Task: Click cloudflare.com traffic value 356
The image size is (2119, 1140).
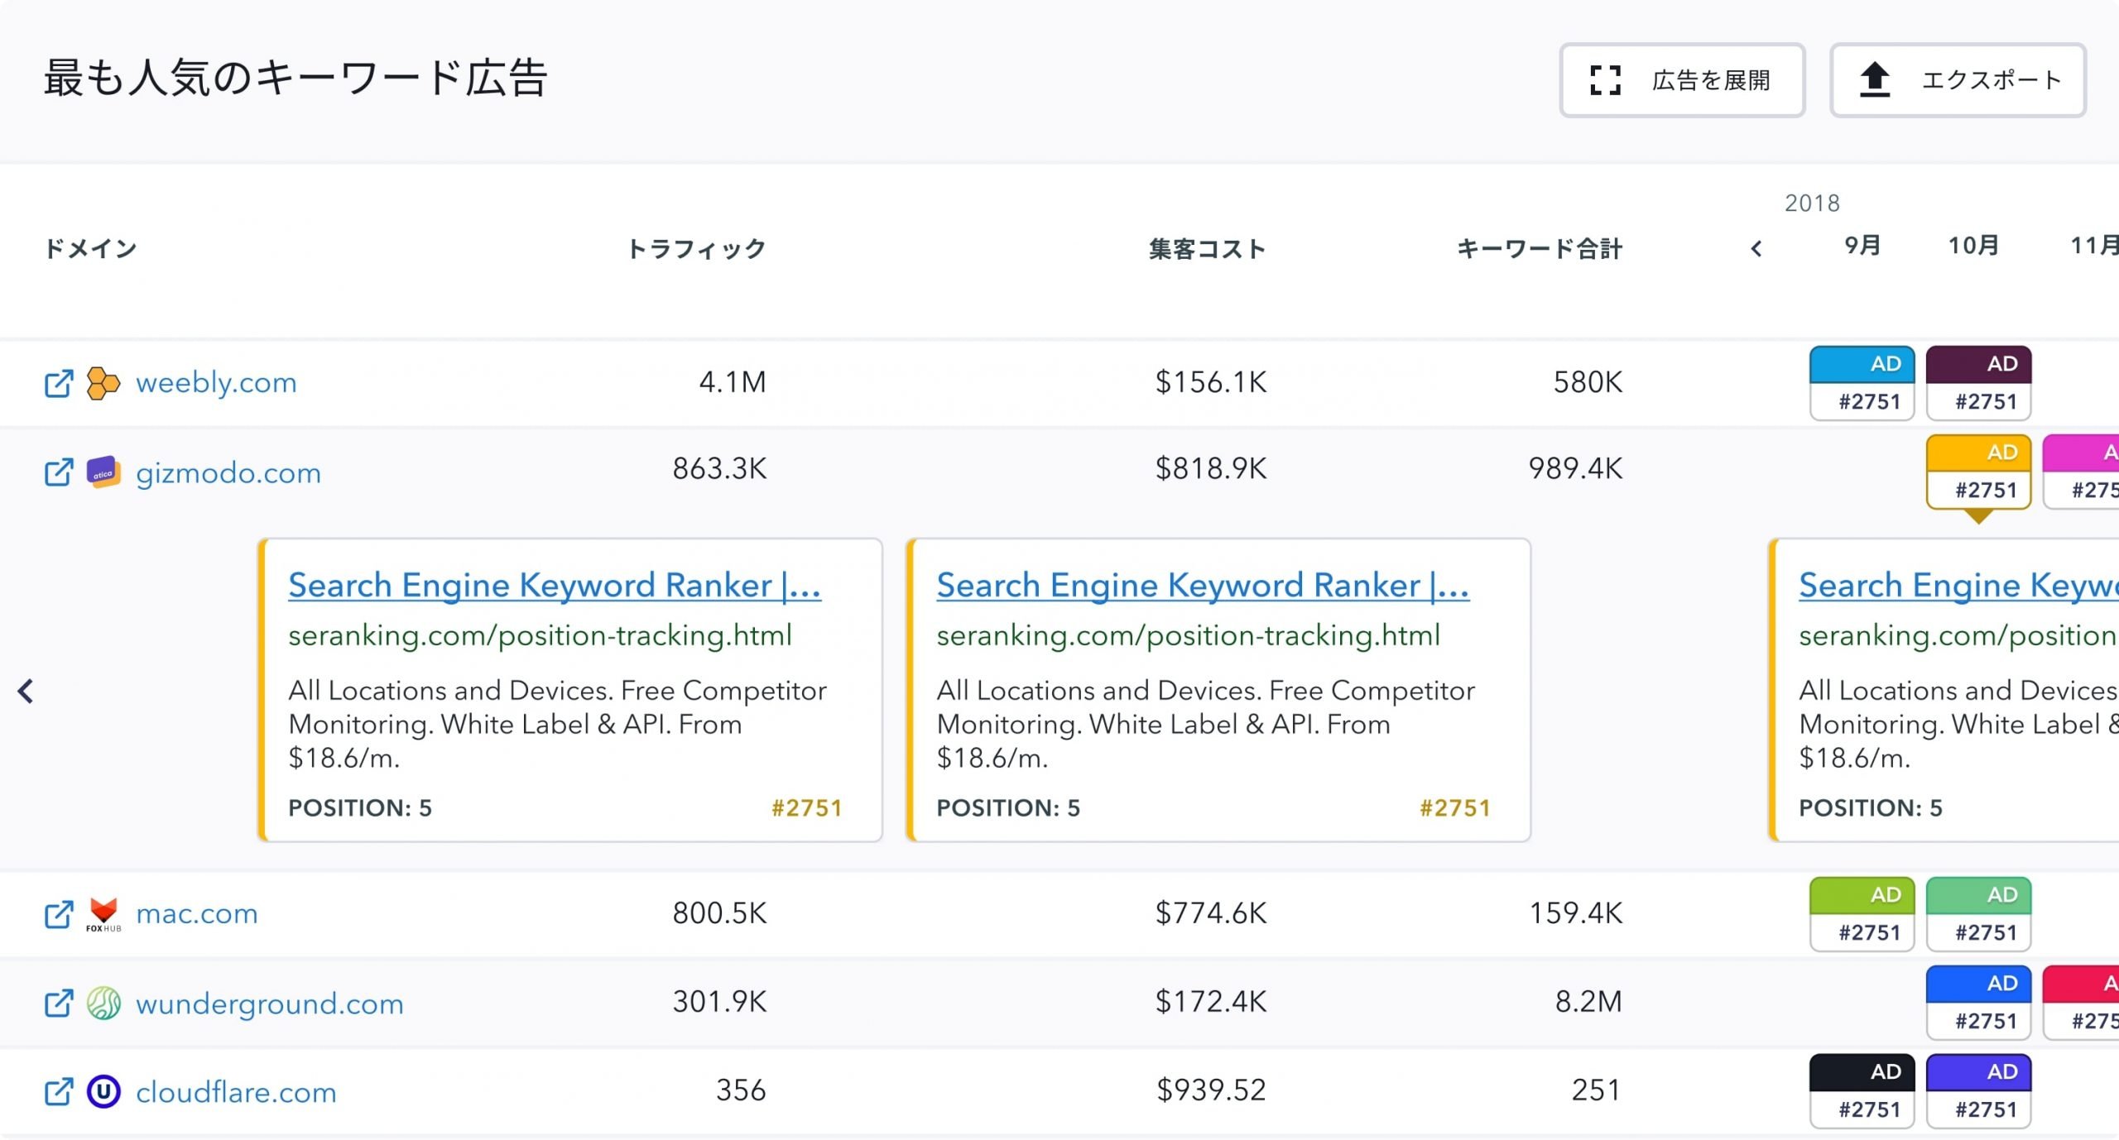Action: tap(741, 1090)
